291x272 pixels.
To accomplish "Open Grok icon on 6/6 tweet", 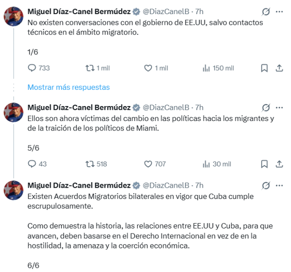I will pyautogui.click(x=266, y=185).
